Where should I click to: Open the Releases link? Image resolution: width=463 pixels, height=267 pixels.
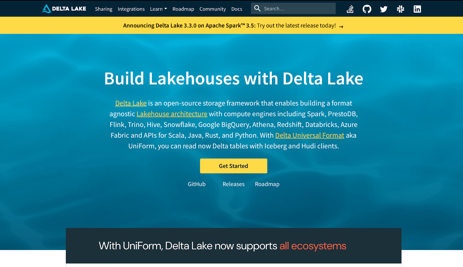point(234,184)
